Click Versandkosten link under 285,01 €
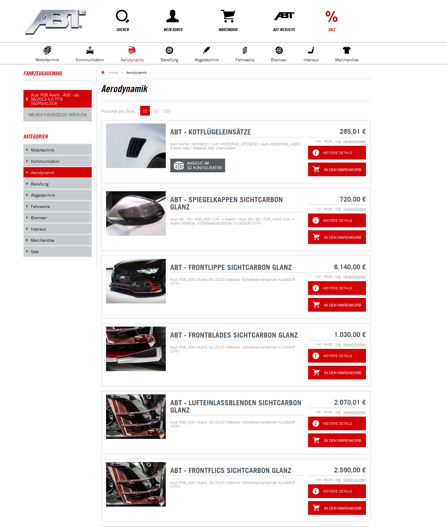447x527 pixels. [x=354, y=141]
